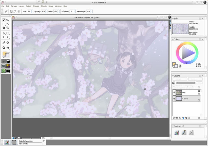
Task: Collapse the Custom 10 palette triangle
Action: [x=173, y=126]
